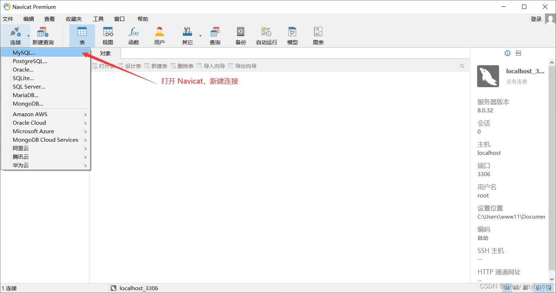This screenshot has height=293, width=556.
Task: Switch to the 对象 (Objects) tab
Action: tap(105, 53)
